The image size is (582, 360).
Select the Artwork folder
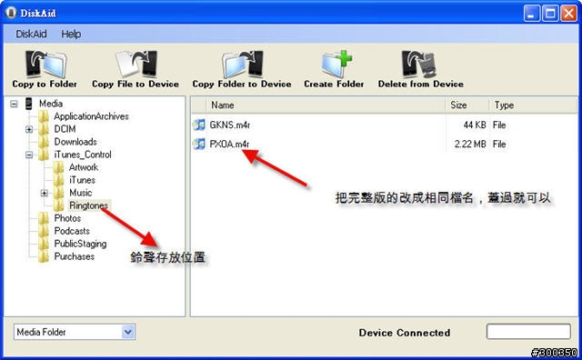pos(84,167)
